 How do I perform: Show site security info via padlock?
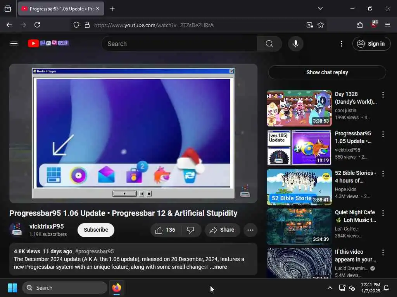pos(87,25)
